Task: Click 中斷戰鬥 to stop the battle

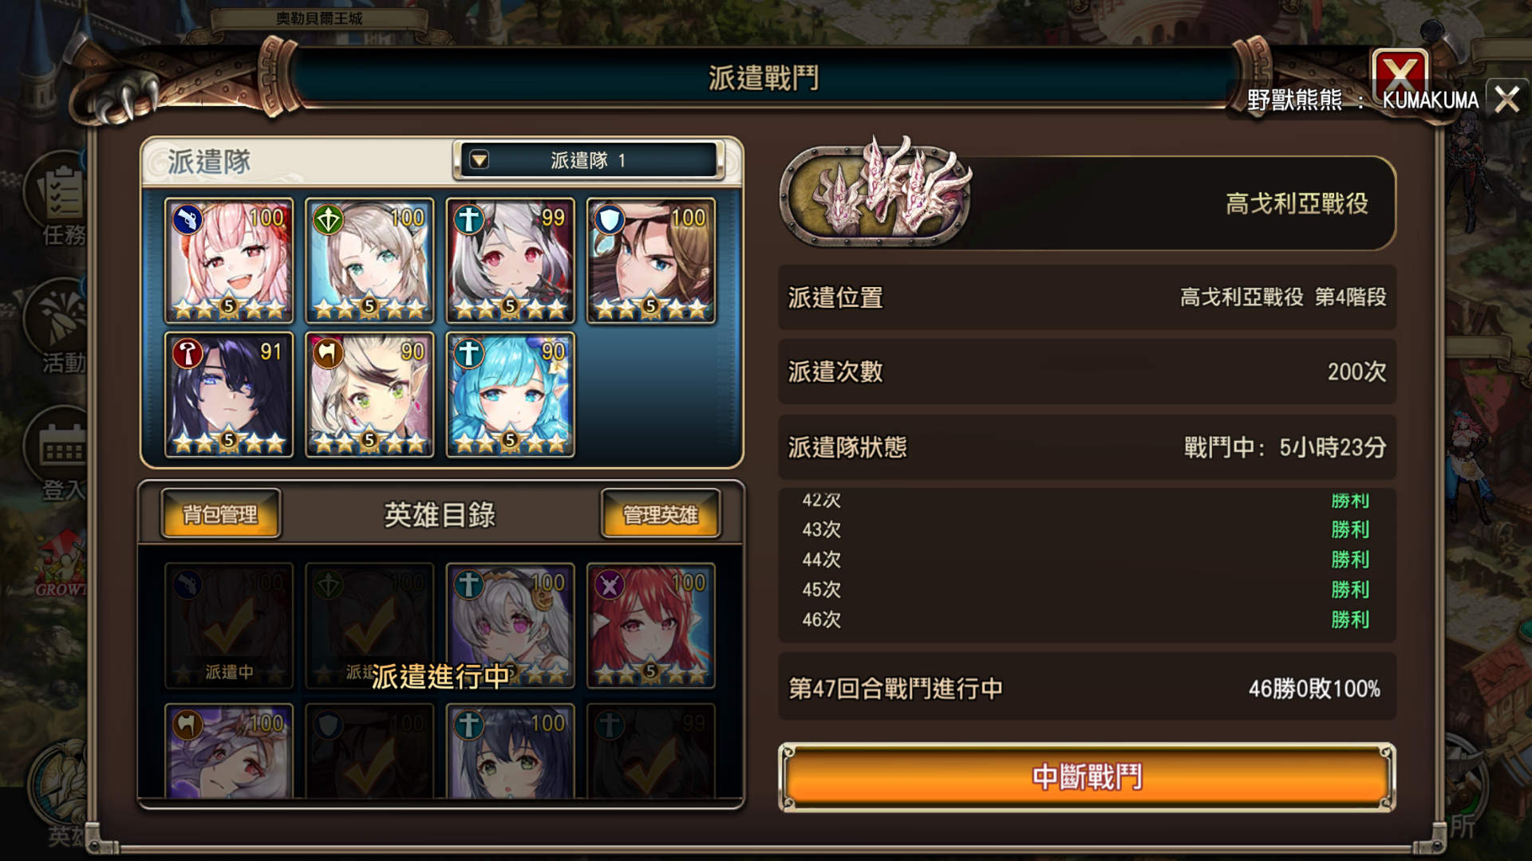Action: (x=1087, y=777)
